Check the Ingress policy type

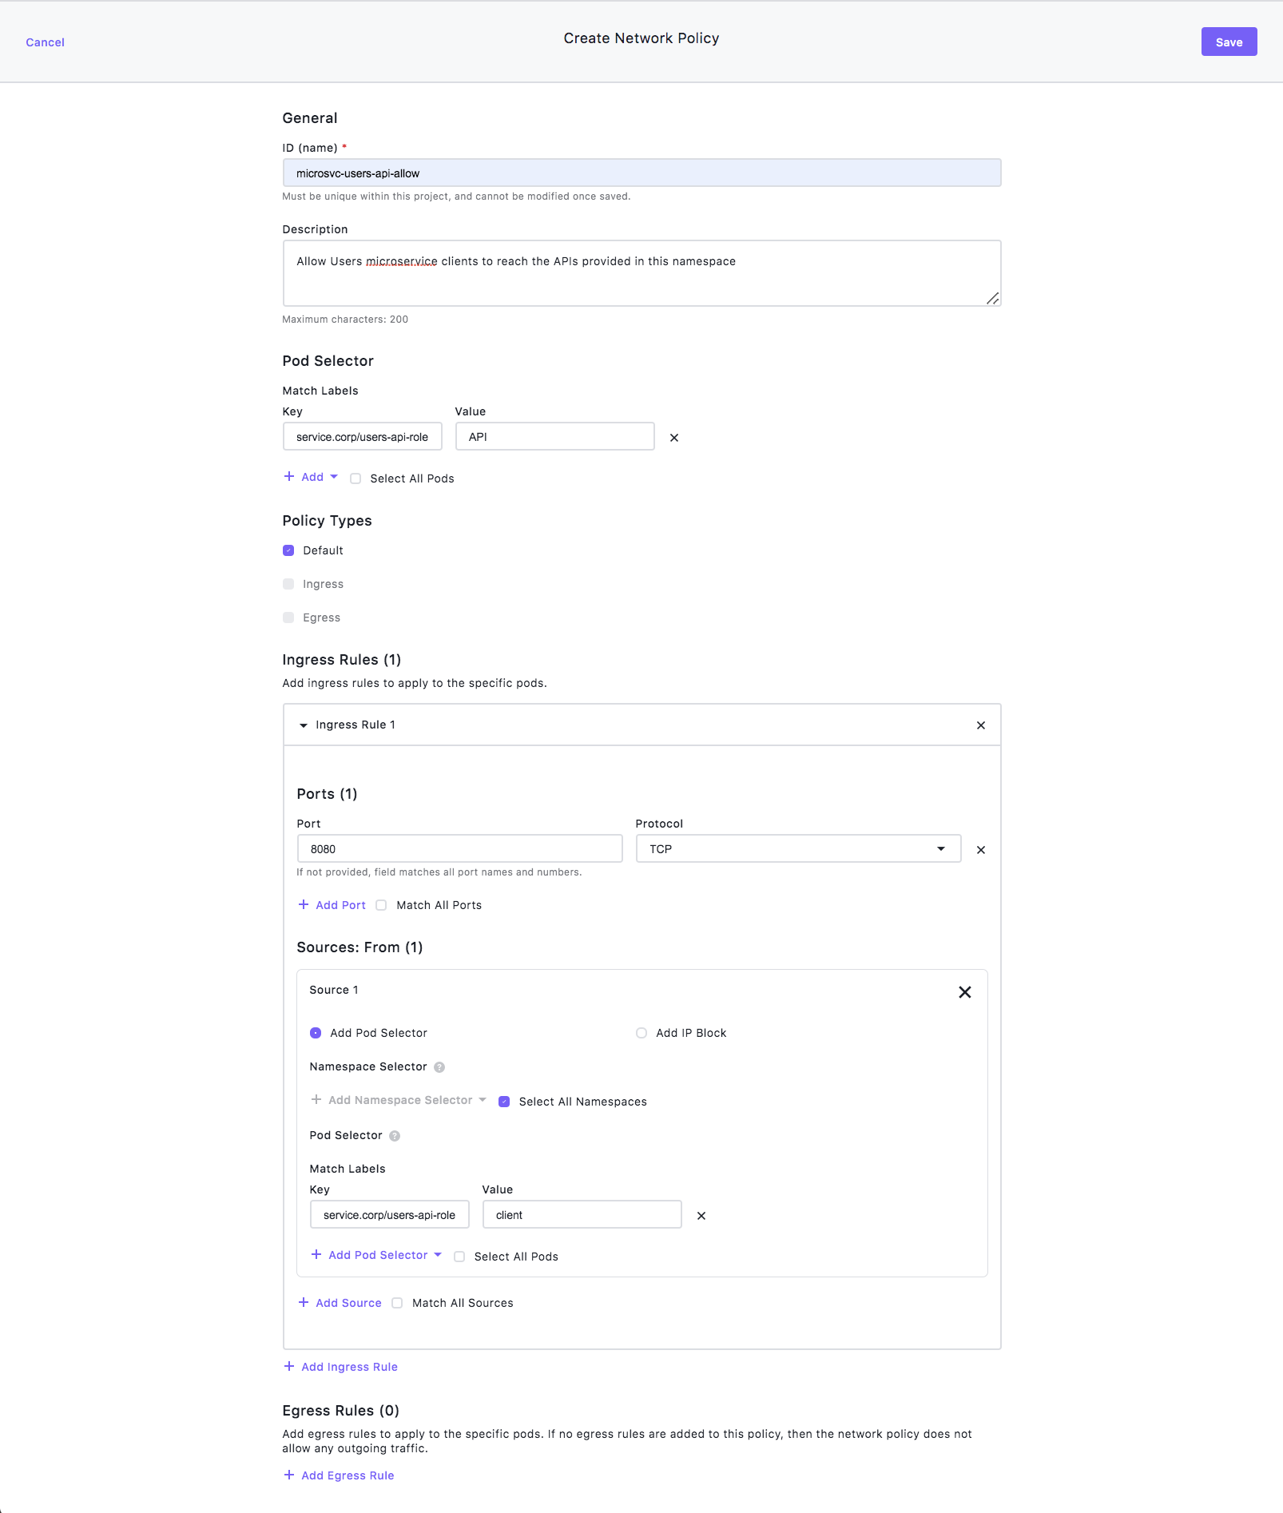[288, 584]
